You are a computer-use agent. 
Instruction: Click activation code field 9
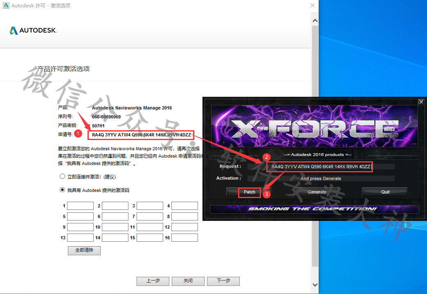point(80,227)
